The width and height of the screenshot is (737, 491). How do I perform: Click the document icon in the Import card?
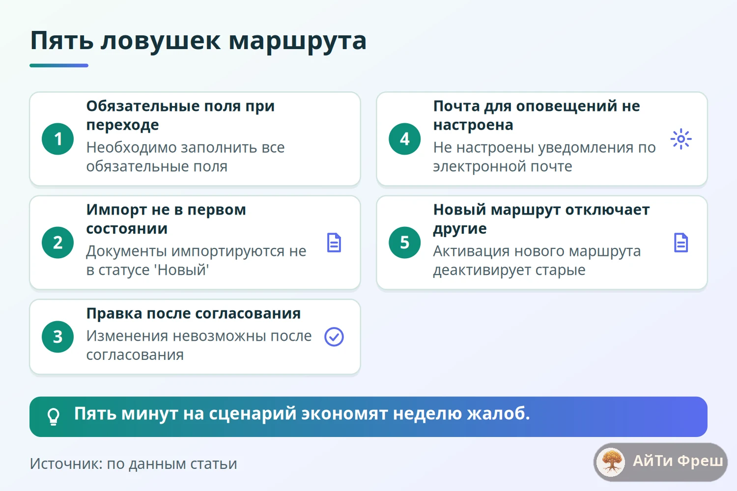tap(334, 243)
